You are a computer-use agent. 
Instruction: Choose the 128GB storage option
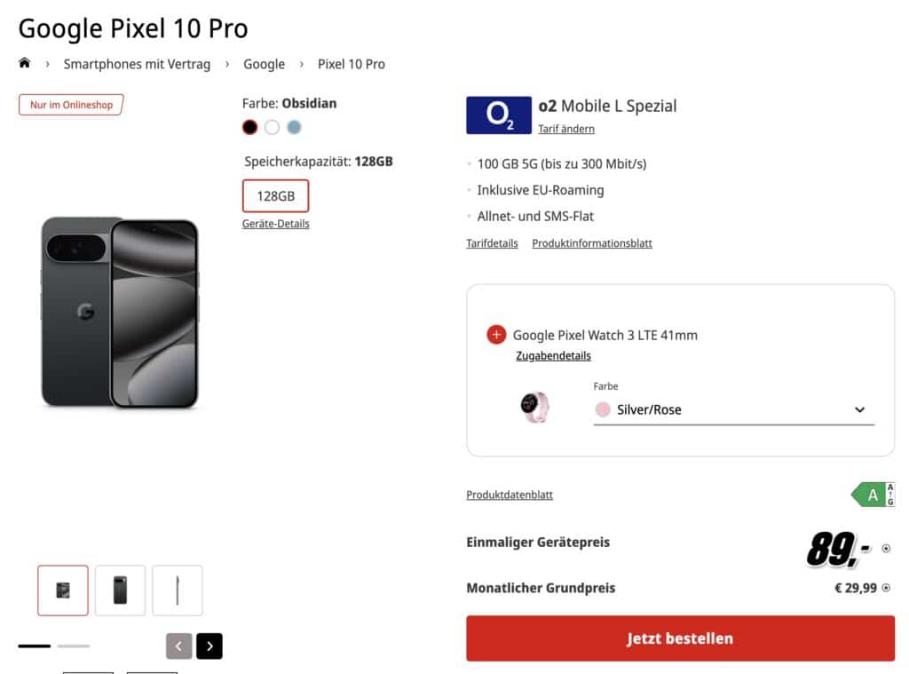(275, 195)
